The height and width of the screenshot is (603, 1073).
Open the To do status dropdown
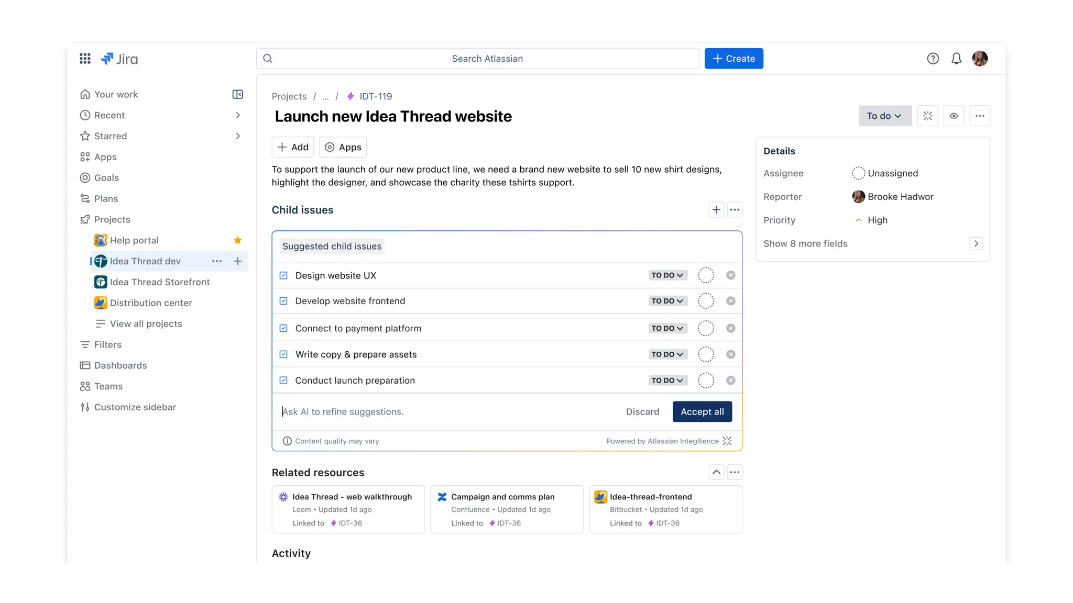point(884,116)
